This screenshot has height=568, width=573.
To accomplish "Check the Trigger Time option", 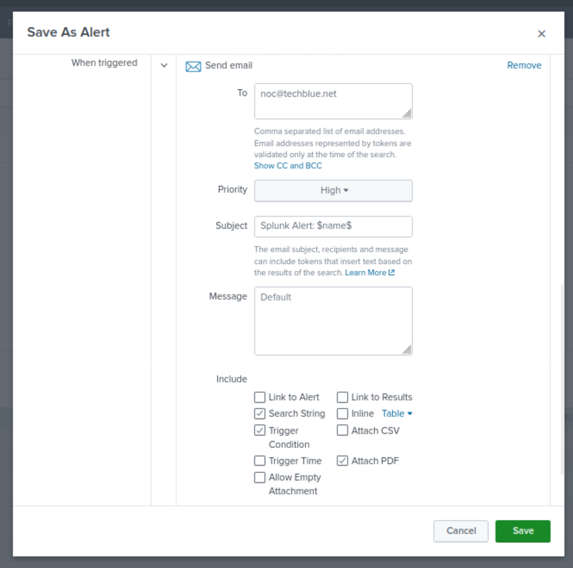I will [x=260, y=461].
